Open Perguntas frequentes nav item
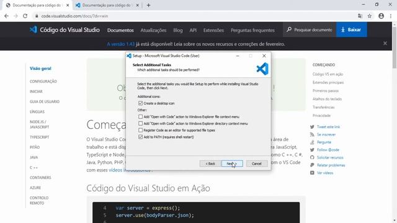 [252, 30]
